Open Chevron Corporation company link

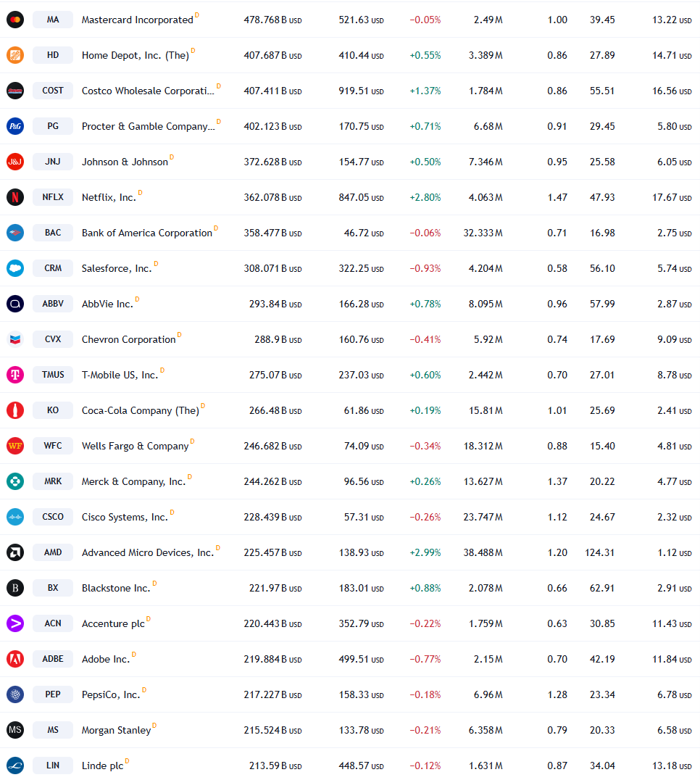click(129, 339)
